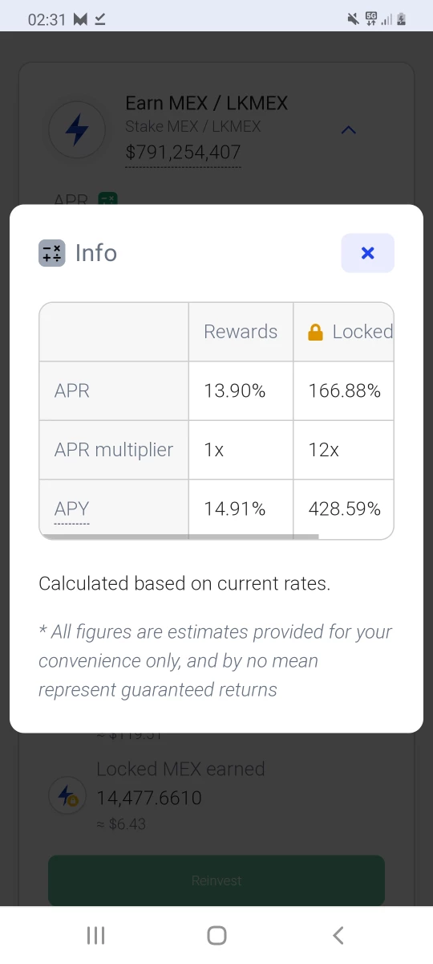Tap the Locked MEX earned token icon
The height and width of the screenshot is (964, 433).
click(x=65, y=795)
